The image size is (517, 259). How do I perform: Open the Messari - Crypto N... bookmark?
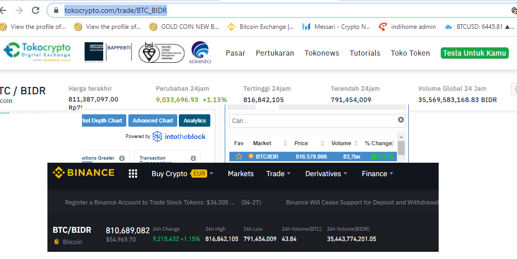pos(336,27)
